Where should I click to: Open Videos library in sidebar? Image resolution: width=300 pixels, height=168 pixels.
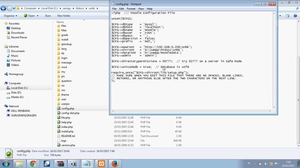(x=15, y=65)
